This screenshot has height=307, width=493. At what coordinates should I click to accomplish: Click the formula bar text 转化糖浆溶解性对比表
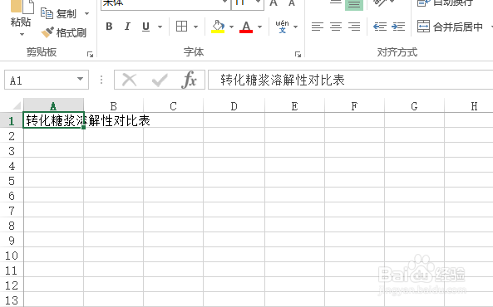[x=283, y=80]
